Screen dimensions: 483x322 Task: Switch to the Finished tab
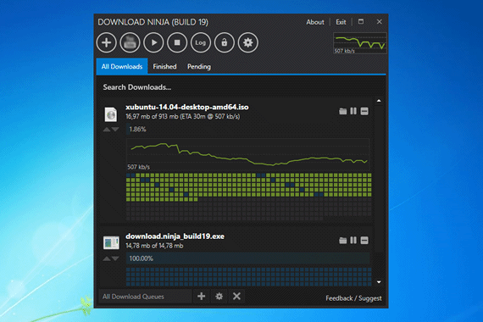(164, 66)
